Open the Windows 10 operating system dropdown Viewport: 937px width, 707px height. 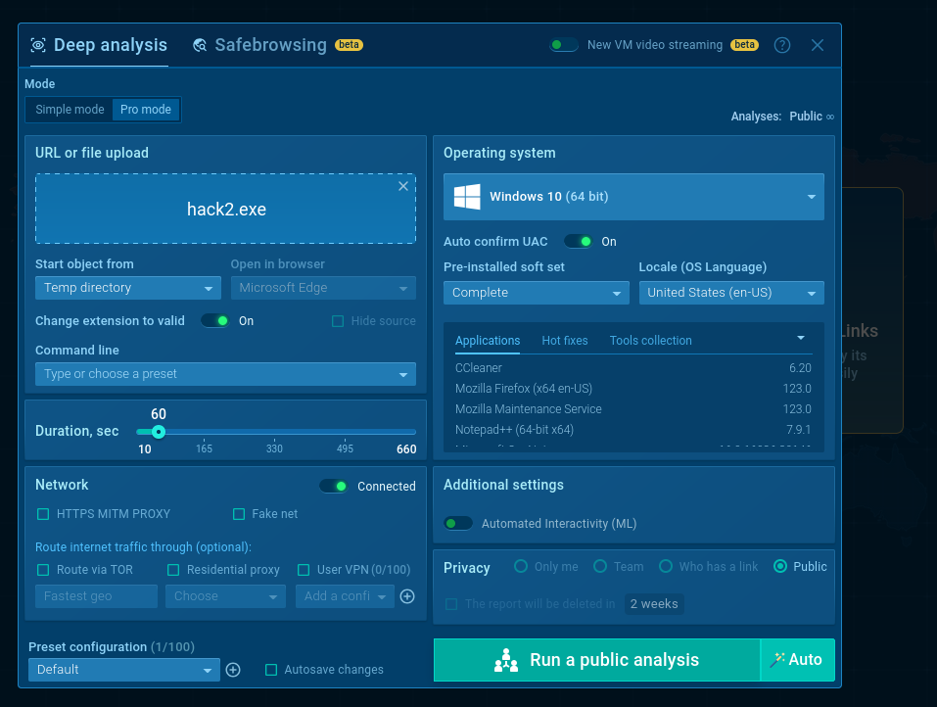tap(633, 197)
